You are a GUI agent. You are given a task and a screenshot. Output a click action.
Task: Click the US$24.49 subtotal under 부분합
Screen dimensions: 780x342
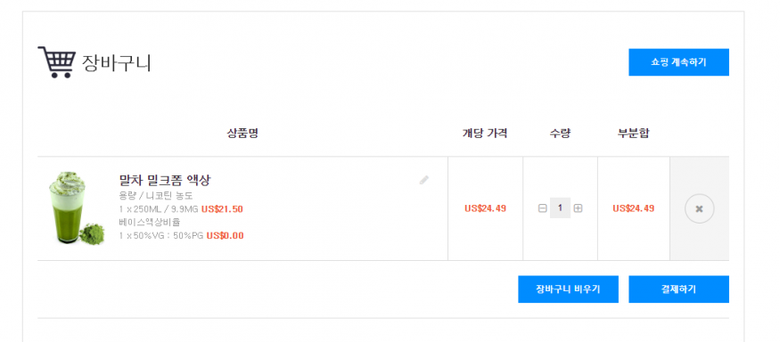pyautogui.click(x=633, y=208)
